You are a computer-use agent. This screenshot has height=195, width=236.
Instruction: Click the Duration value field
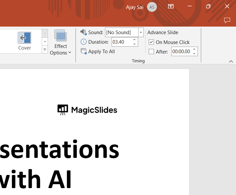coord(121,42)
